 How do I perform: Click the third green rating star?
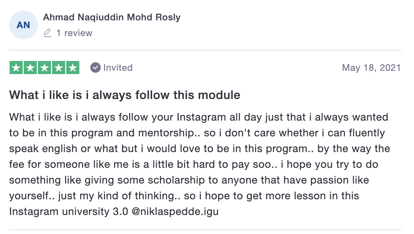44,68
